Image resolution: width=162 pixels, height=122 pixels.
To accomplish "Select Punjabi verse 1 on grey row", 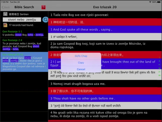I will 105,37.
